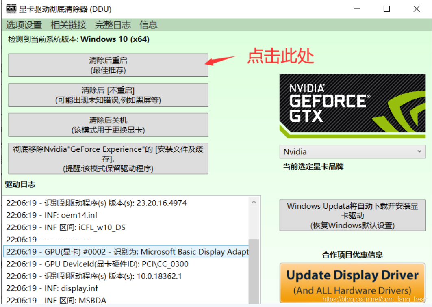Select log line with version 23.20.16.4974
The height and width of the screenshot is (307, 432).
pos(126,203)
